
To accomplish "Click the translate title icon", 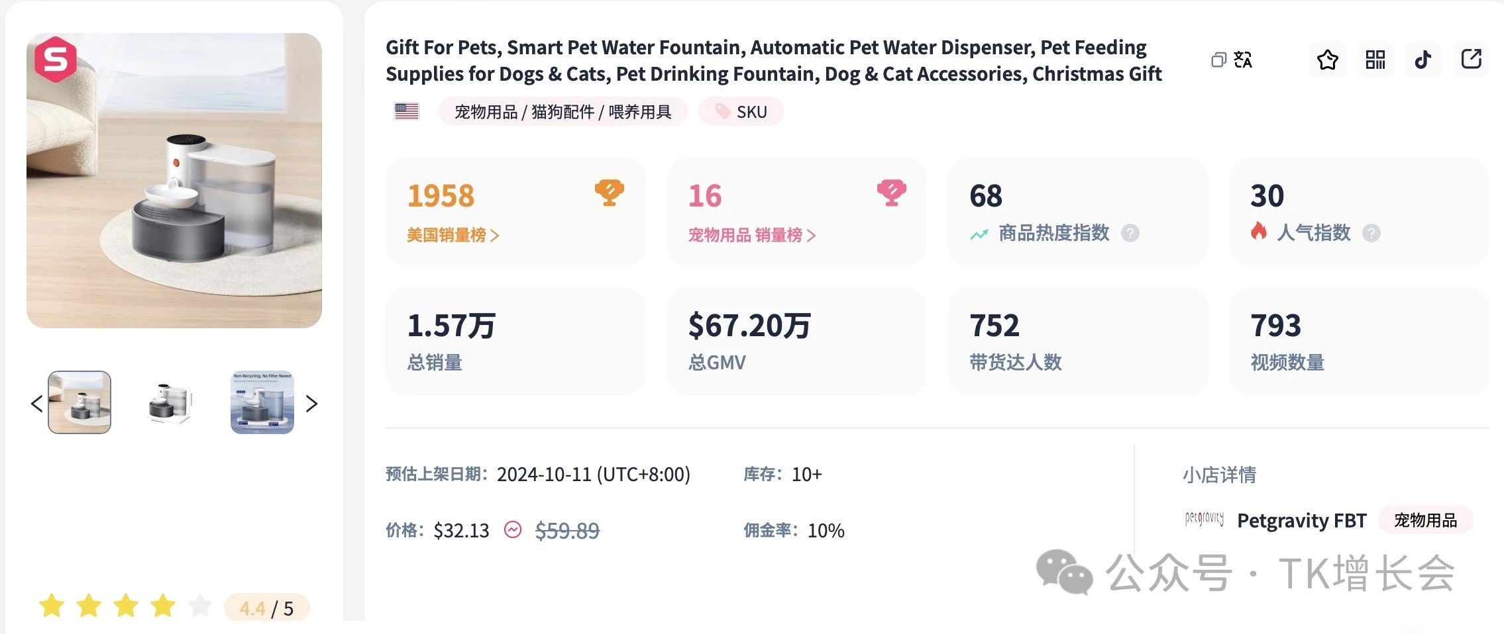I will tap(1243, 60).
